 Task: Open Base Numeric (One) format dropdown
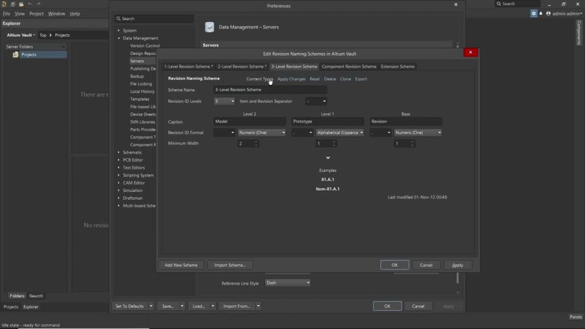418,132
